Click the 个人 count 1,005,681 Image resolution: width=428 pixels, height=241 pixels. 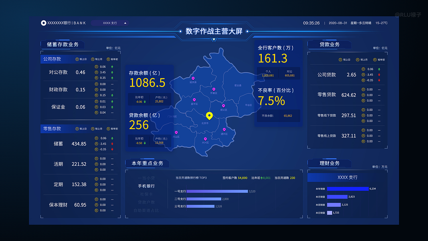point(268,76)
